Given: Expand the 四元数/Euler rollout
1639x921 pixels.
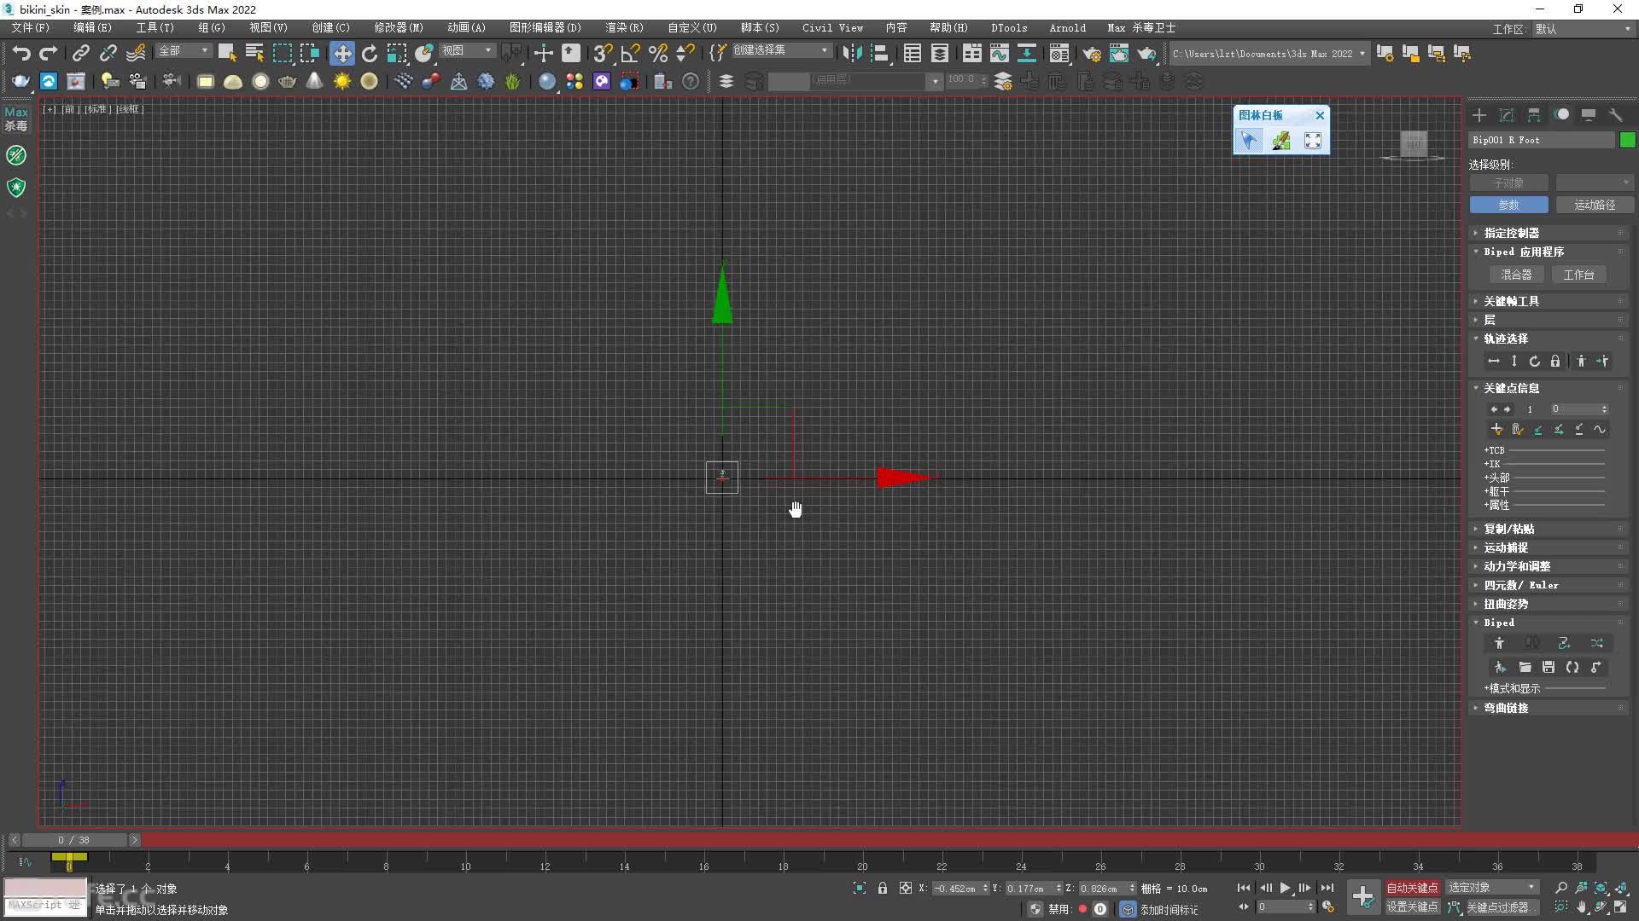Looking at the screenshot, I should click(1549, 585).
